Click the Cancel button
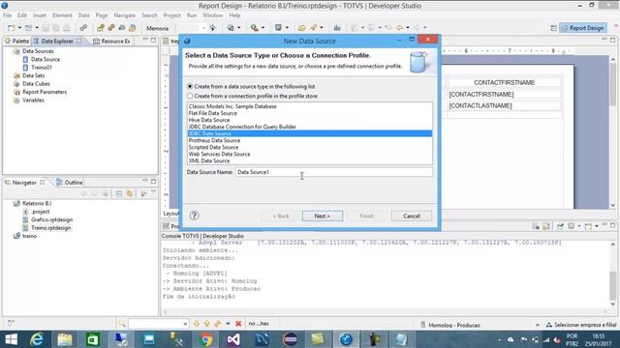 tap(411, 216)
